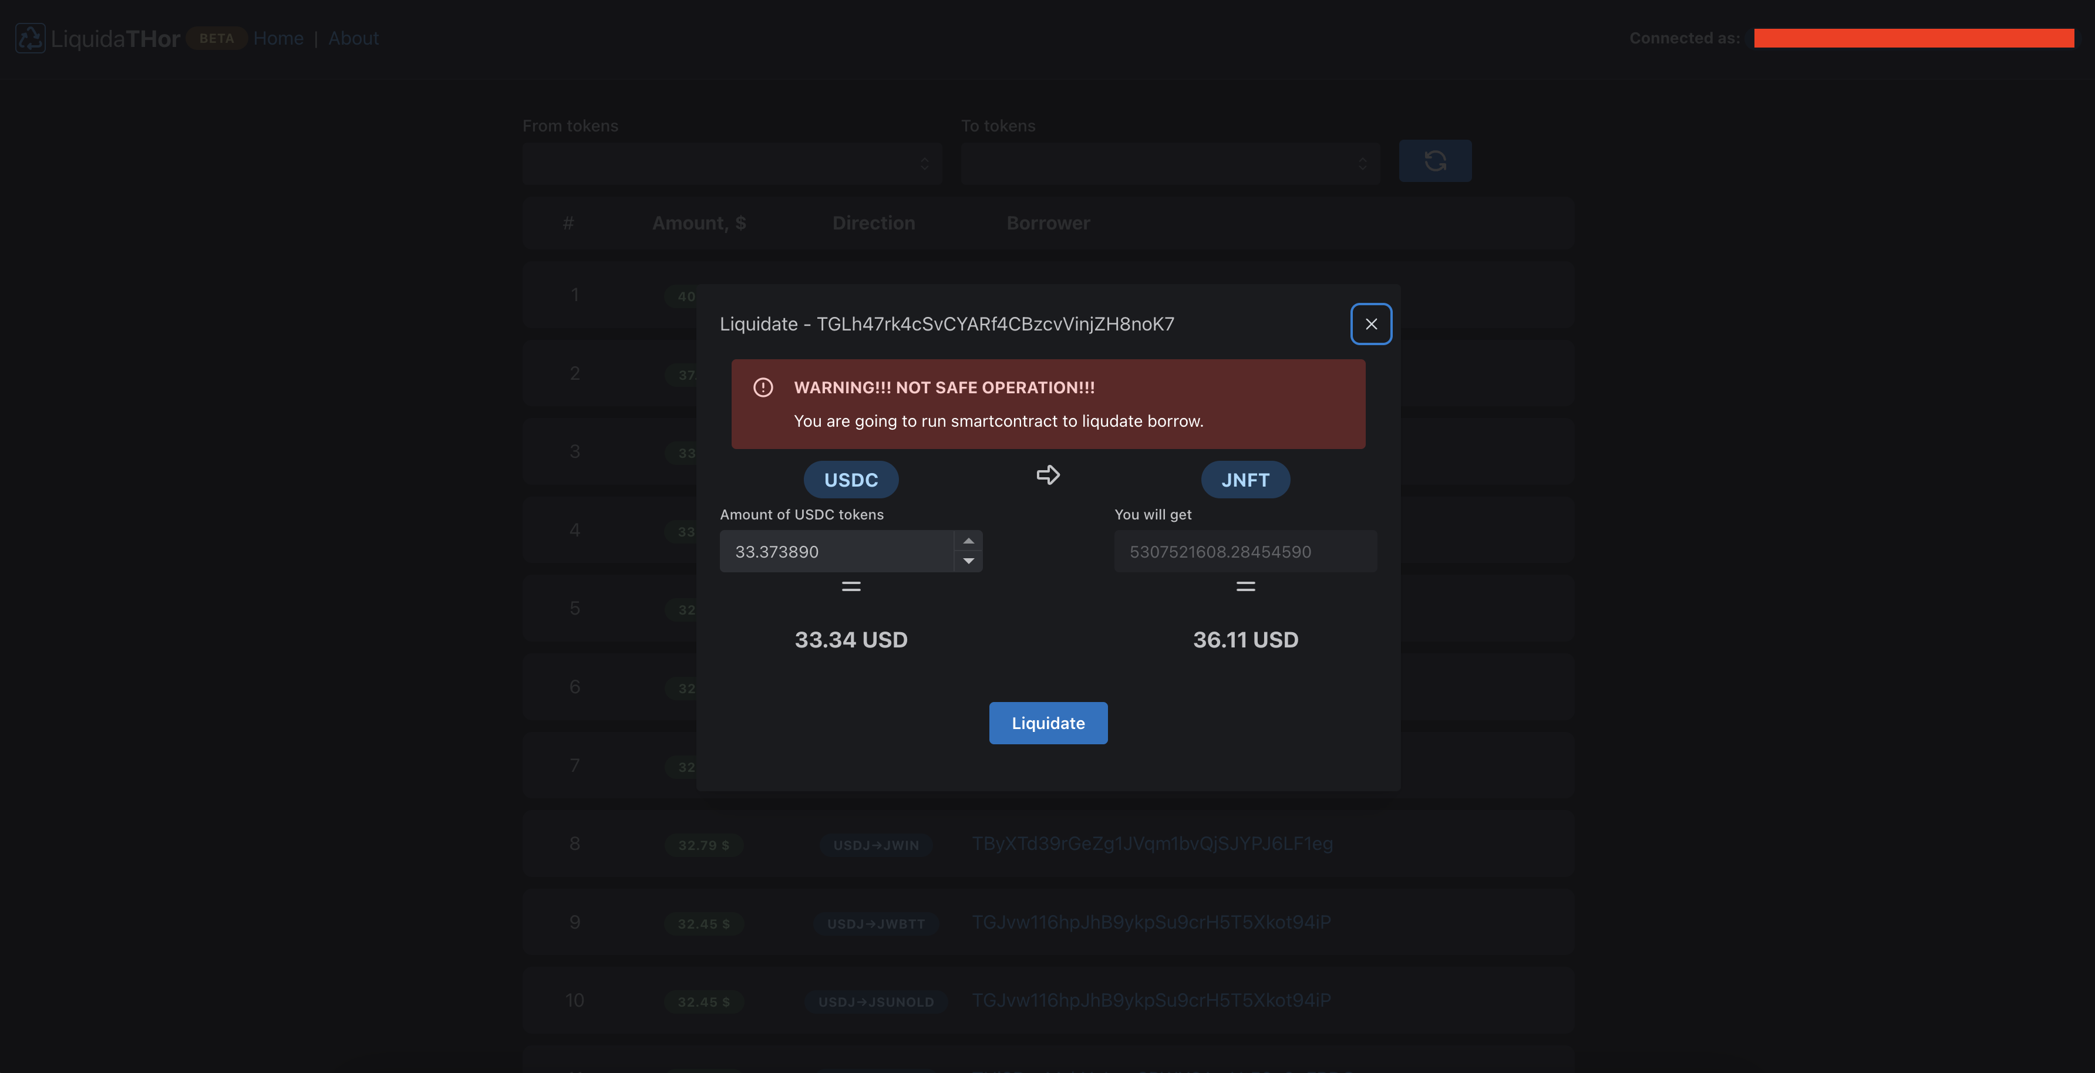
Task: Click the LiquidaTHor logo icon
Action: (x=30, y=38)
